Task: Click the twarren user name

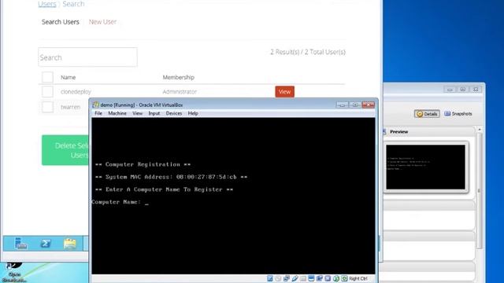Action: point(70,107)
